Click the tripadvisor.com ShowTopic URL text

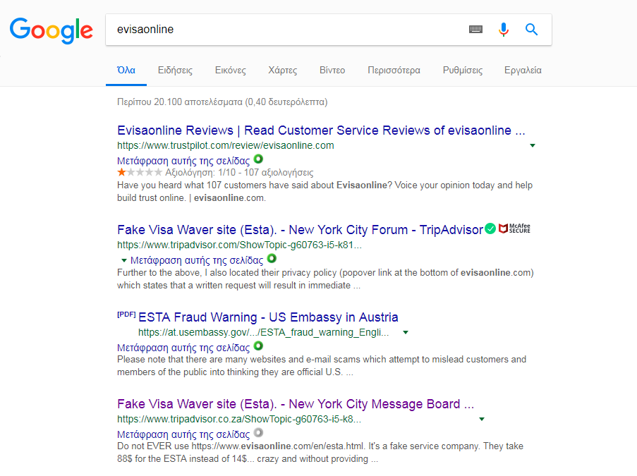(239, 245)
